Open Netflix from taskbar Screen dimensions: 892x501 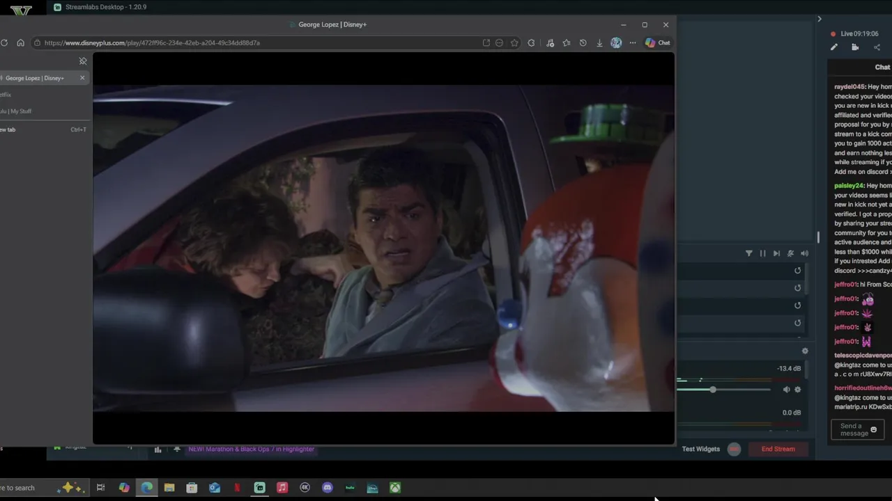[x=237, y=488]
